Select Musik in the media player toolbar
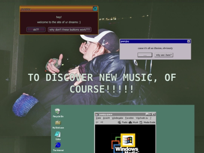 [x=133, y=122]
